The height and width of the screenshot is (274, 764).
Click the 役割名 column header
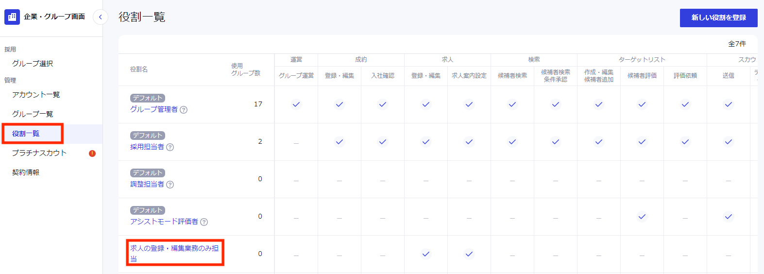[139, 69]
